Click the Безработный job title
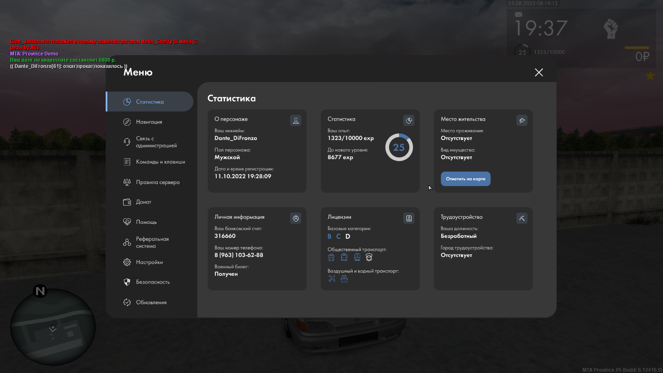The width and height of the screenshot is (663, 373). [459, 236]
